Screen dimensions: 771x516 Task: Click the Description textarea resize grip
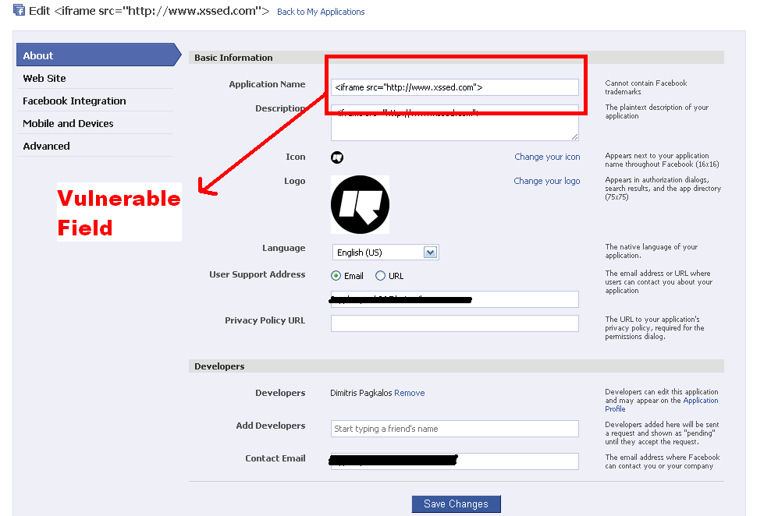point(574,137)
